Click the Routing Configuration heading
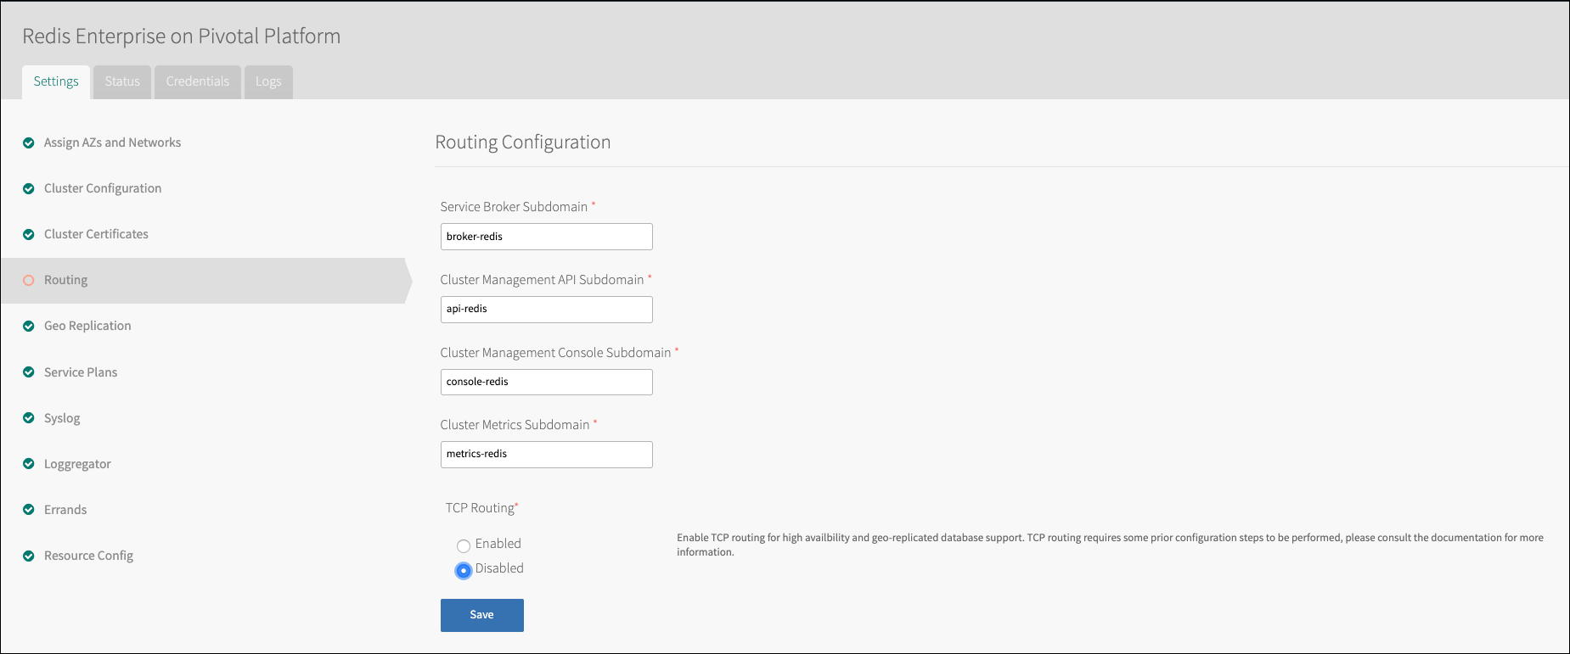Image resolution: width=1570 pixels, height=654 pixels. point(523,143)
